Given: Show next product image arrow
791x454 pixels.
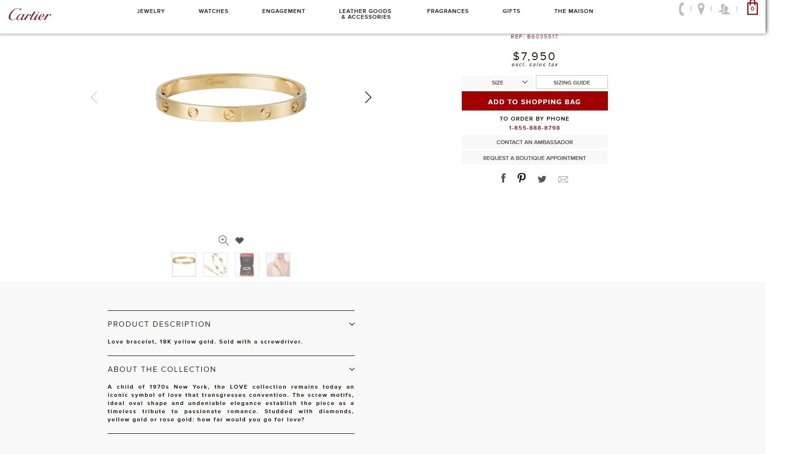Looking at the screenshot, I should click(x=368, y=97).
